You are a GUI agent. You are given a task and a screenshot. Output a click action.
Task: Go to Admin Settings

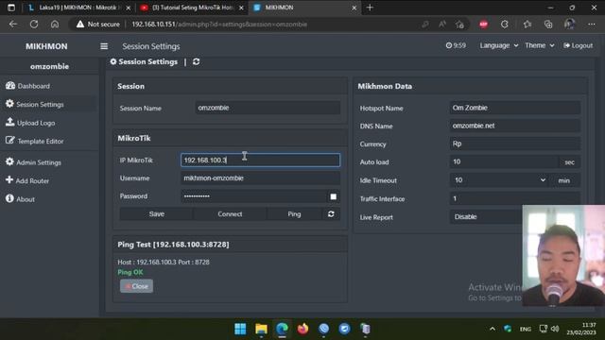[x=33, y=162]
